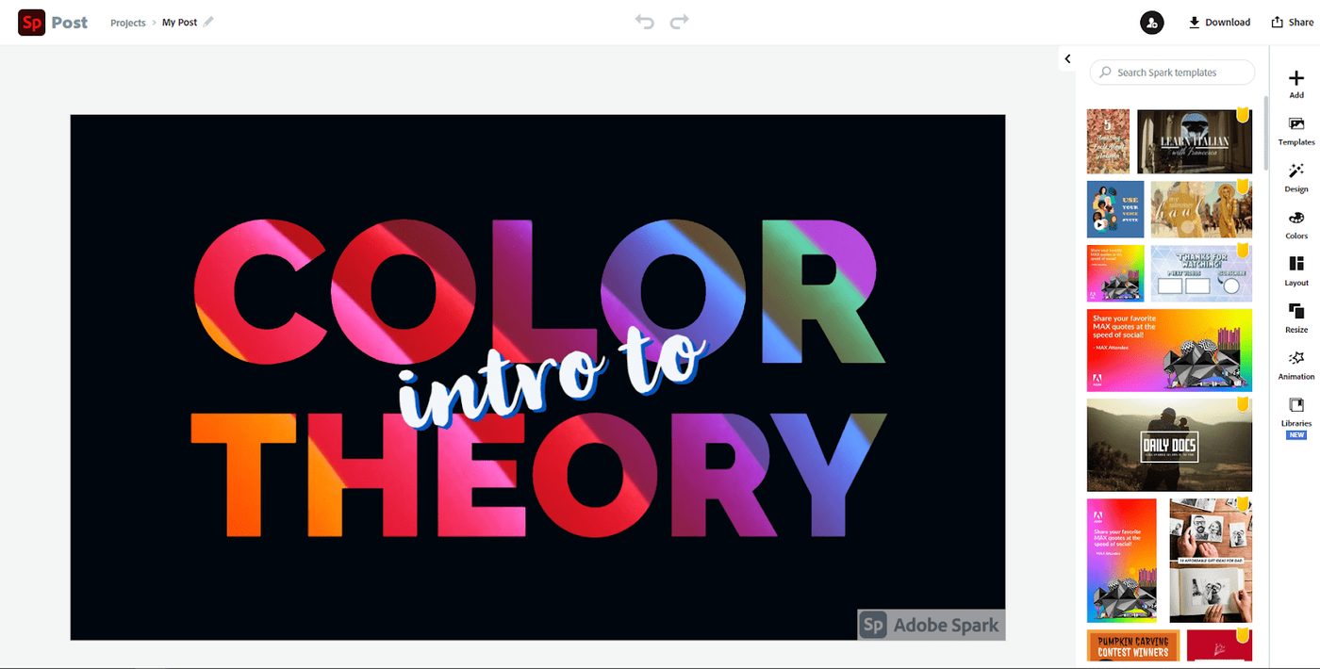
Task: Open the Colors panel
Action: tap(1295, 223)
